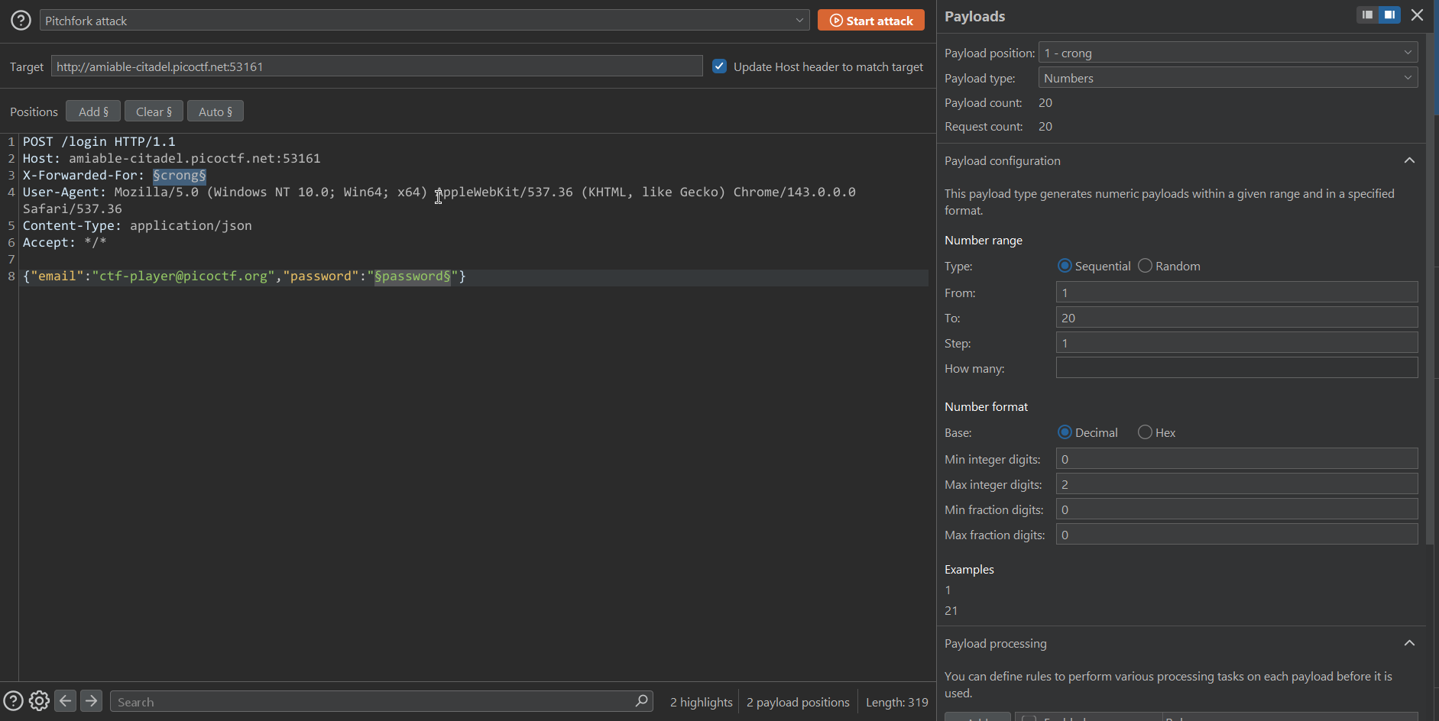Collapse the Payload configuration section
Screen dimensions: 1439x721
click(x=1409, y=160)
